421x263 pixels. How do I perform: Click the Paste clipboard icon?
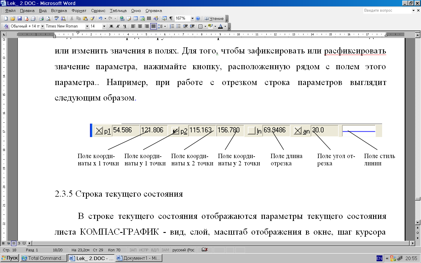85,18
